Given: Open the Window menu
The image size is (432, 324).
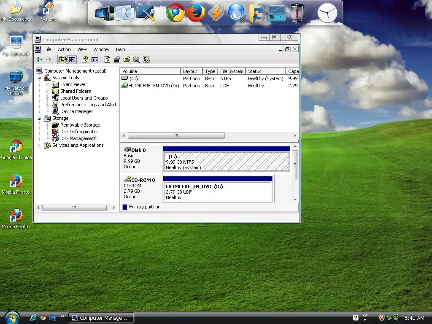Looking at the screenshot, I should [101, 49].
